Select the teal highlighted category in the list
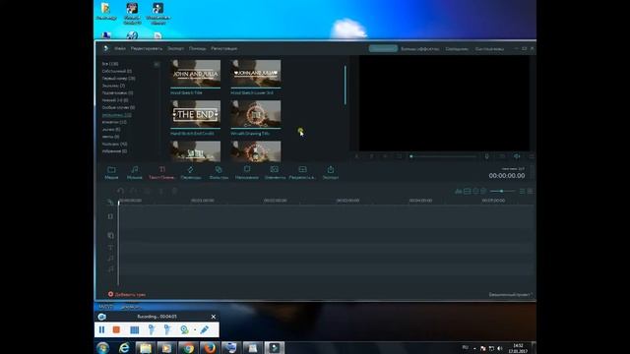Image resolution: width=630 pixels, height=354 pixels. pyautogui.click(x=116, y=115)
